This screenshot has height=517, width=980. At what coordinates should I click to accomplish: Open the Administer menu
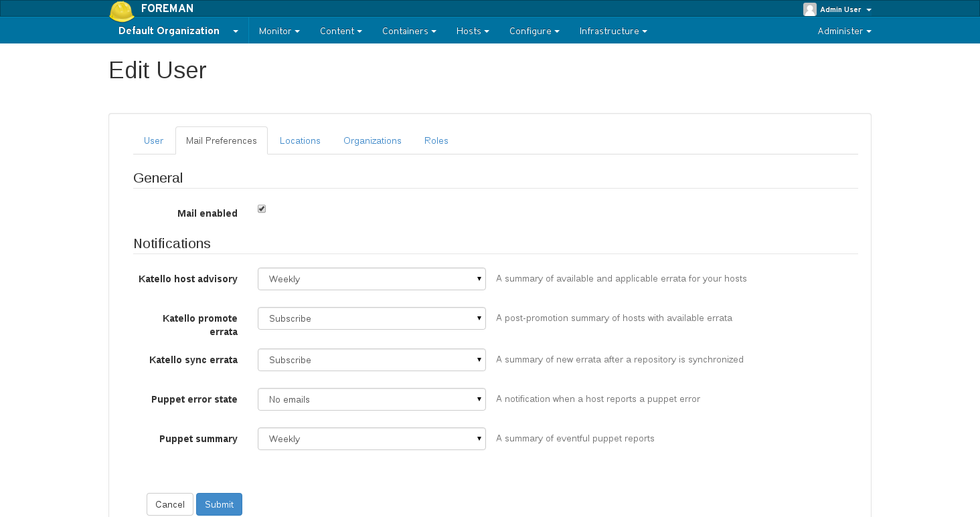tap(844, 31)
